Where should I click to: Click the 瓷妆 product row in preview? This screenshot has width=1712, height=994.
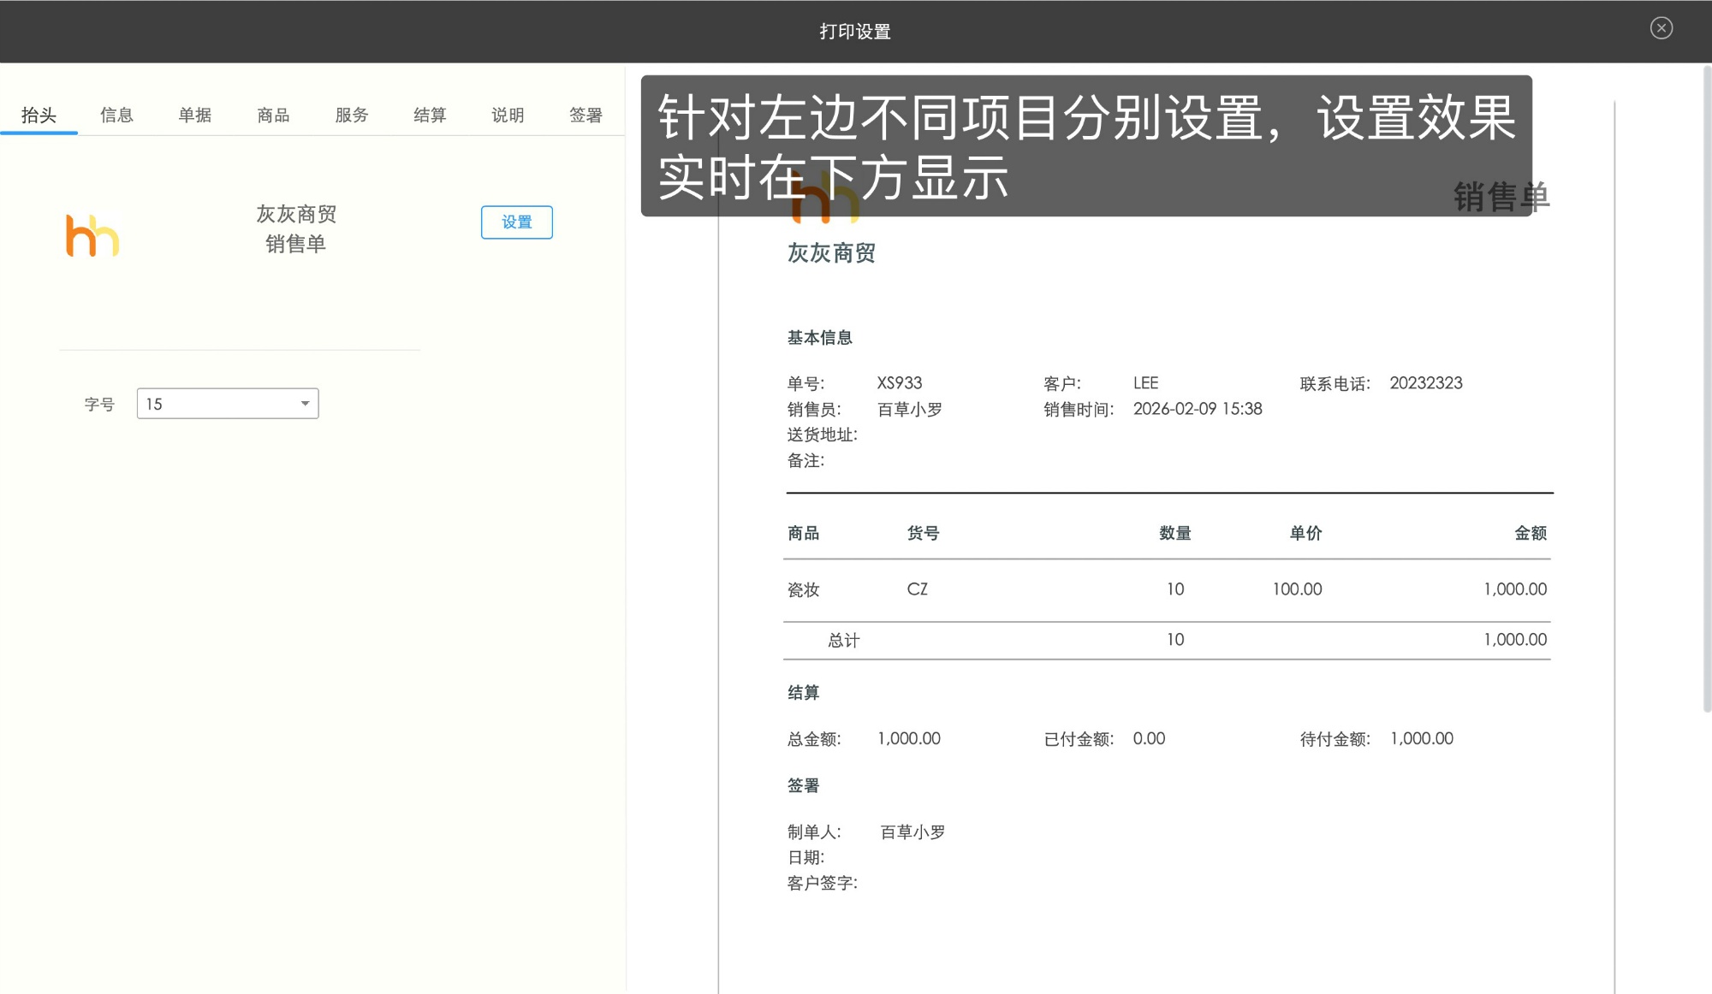tap(802, 589)
